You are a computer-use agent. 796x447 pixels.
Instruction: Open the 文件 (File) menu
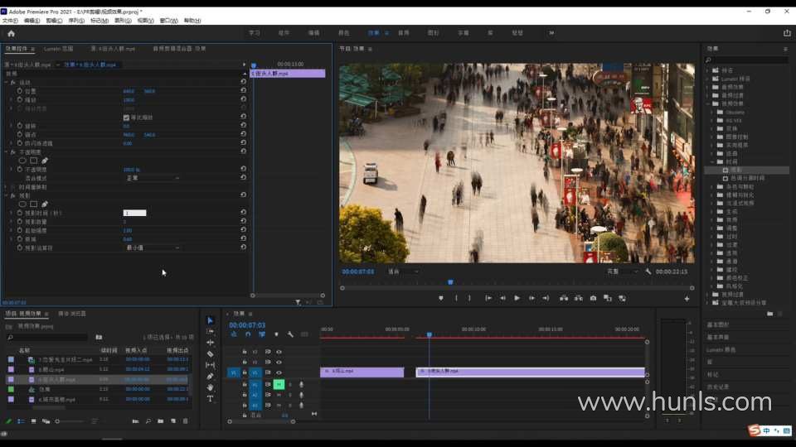click(9, 20)
